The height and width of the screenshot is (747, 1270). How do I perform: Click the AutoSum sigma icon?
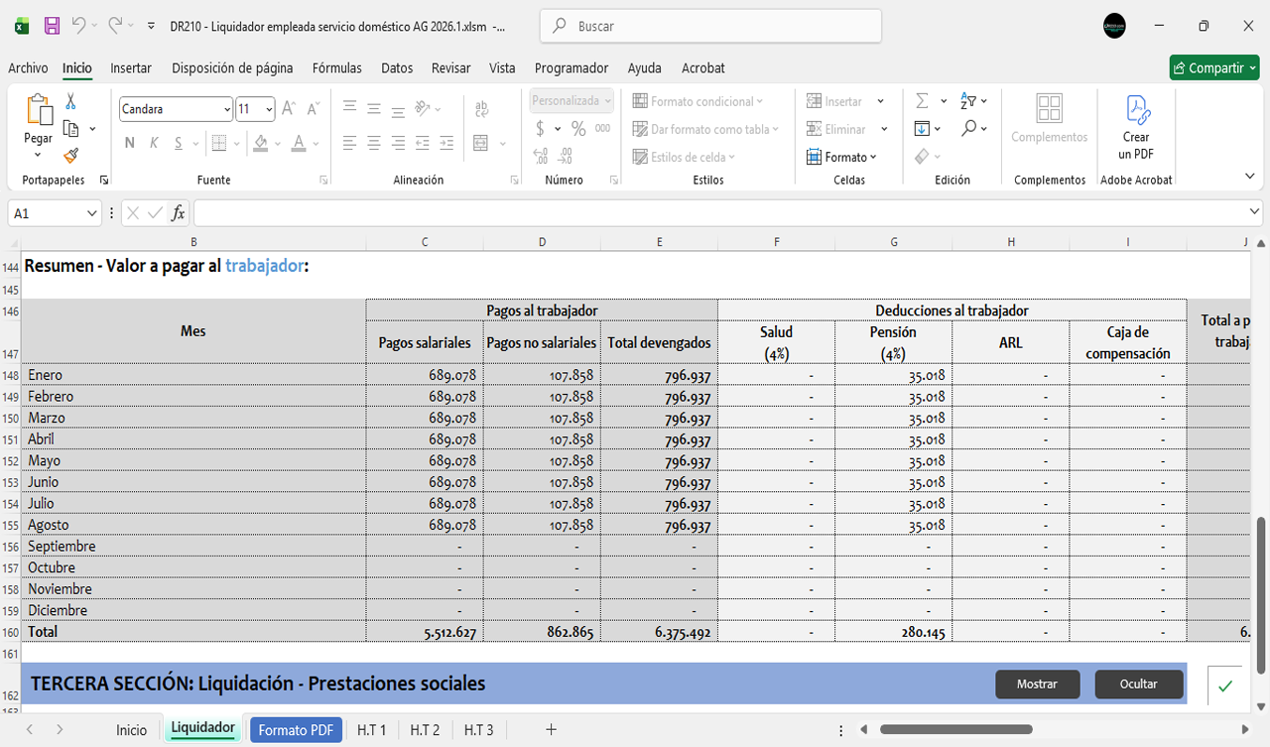tap(922, 101)
